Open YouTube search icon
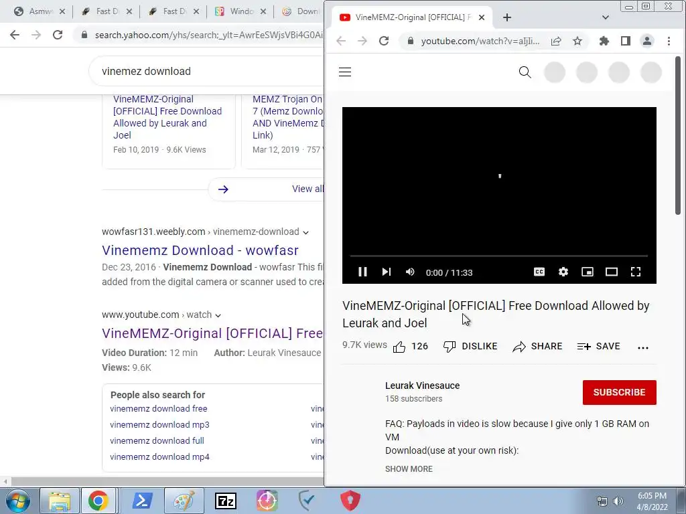The image size is (686, 514). (x=525, y=72)
